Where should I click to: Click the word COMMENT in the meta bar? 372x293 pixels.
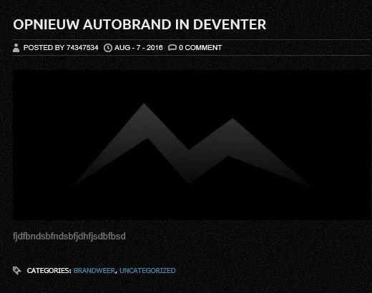pyautogui.click(x=203, y=48)
